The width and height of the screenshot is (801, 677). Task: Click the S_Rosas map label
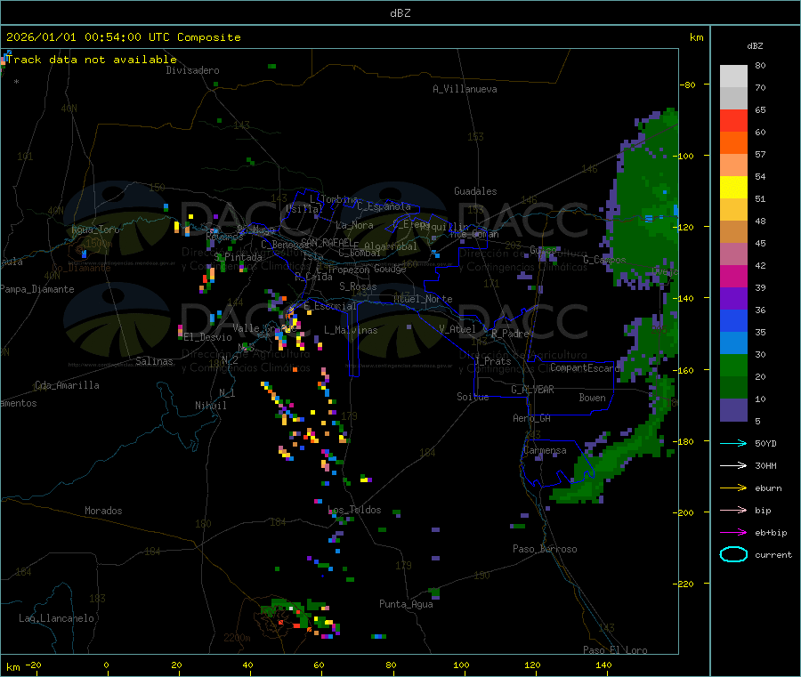click(358, 287)
